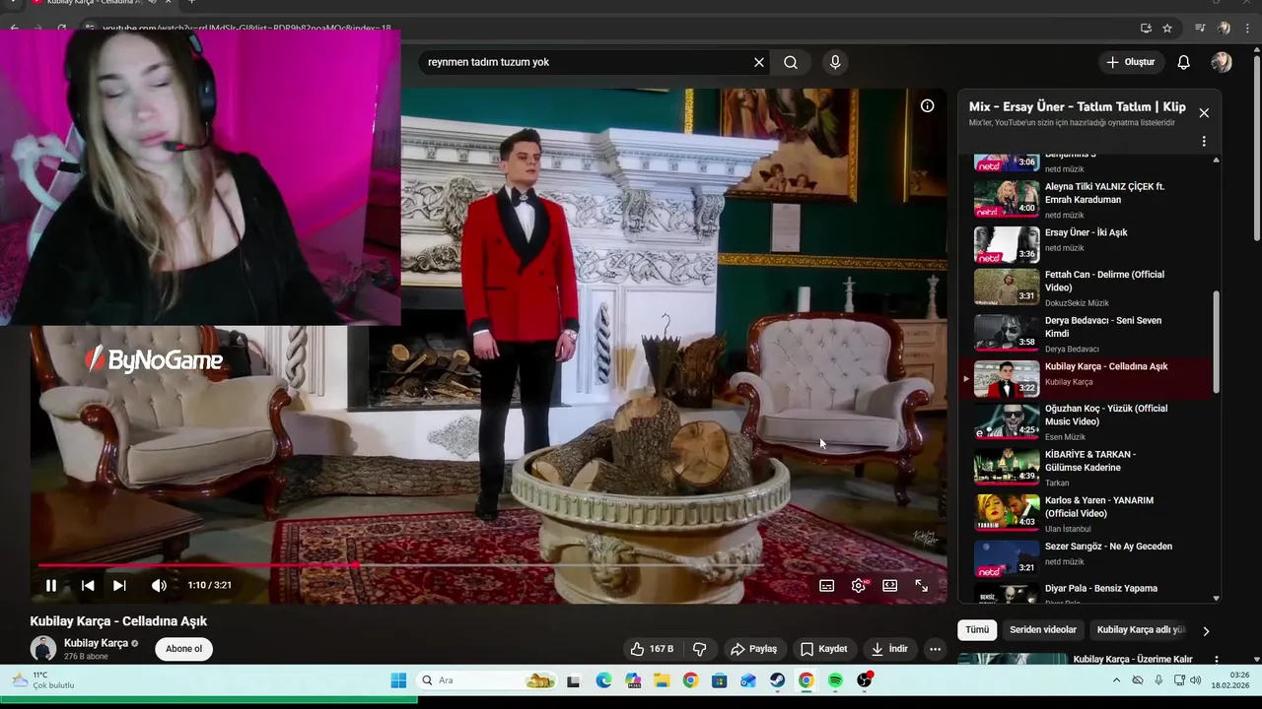
Task: Download the video with İndir
Action: pyautogui.click(x=888, y=649)
